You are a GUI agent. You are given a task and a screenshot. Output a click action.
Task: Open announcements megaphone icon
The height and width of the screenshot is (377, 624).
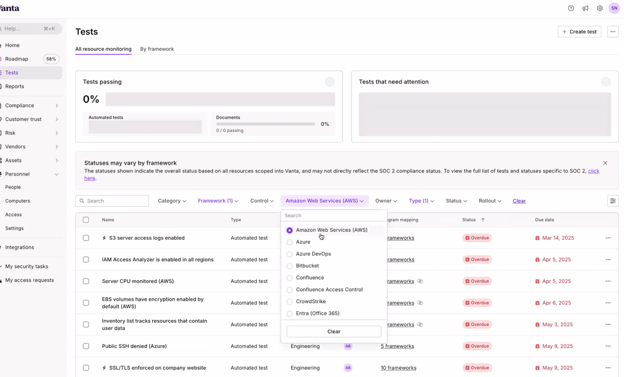(x=585, y=8)
